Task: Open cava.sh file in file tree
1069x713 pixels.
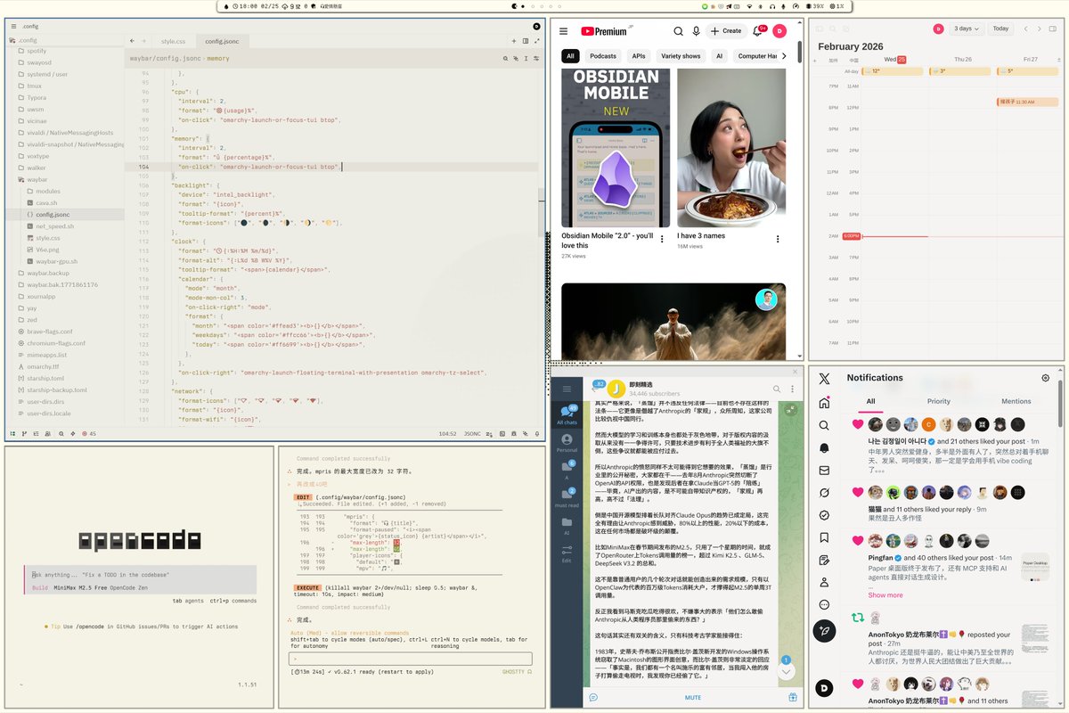Action: 46,203
